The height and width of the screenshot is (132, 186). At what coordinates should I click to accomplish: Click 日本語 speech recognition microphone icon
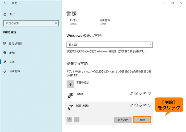pos(141,93)
